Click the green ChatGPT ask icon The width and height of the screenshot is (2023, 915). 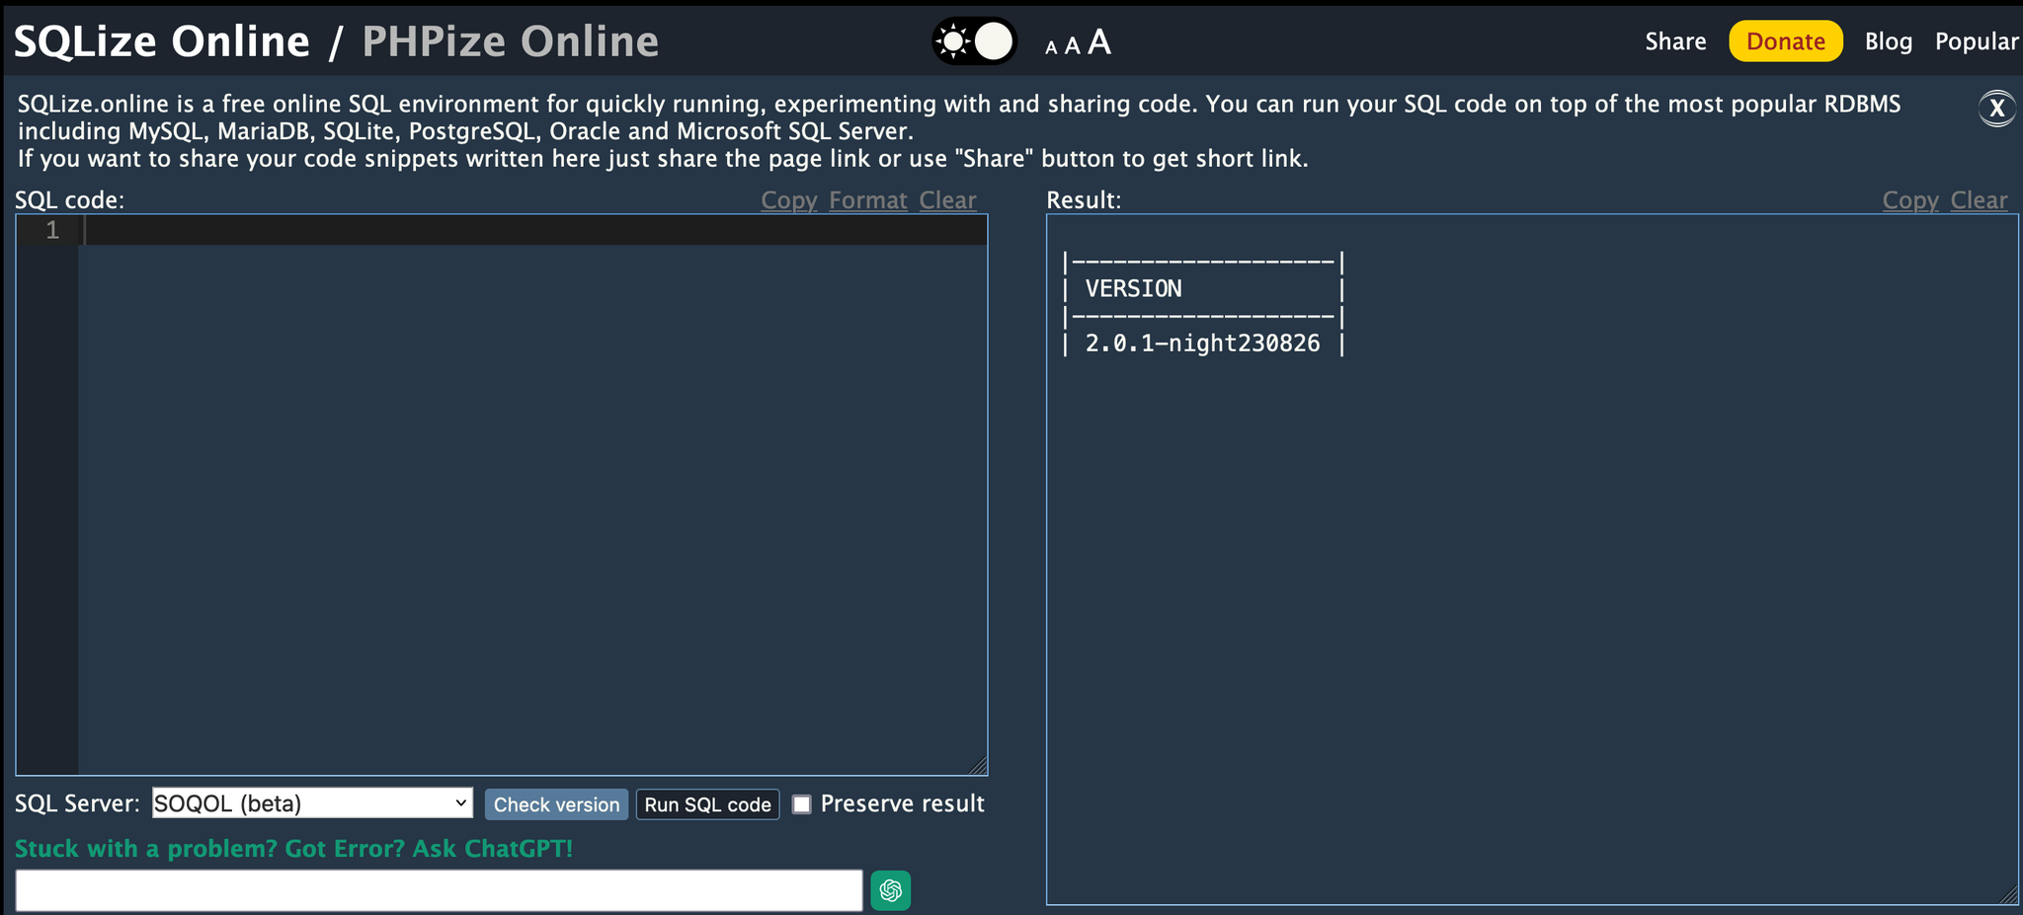coord(890,890)
